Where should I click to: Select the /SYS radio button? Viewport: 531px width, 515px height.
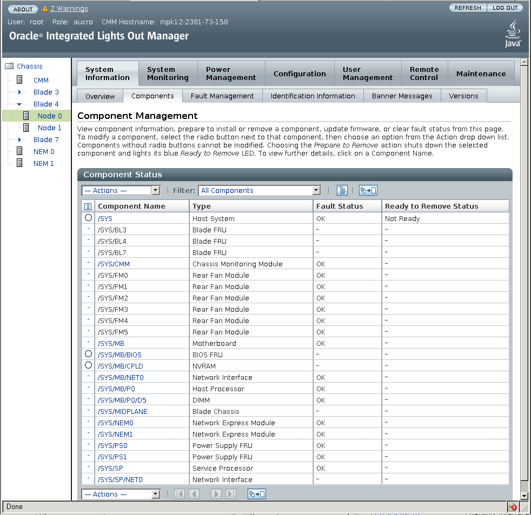click(88, 218)
